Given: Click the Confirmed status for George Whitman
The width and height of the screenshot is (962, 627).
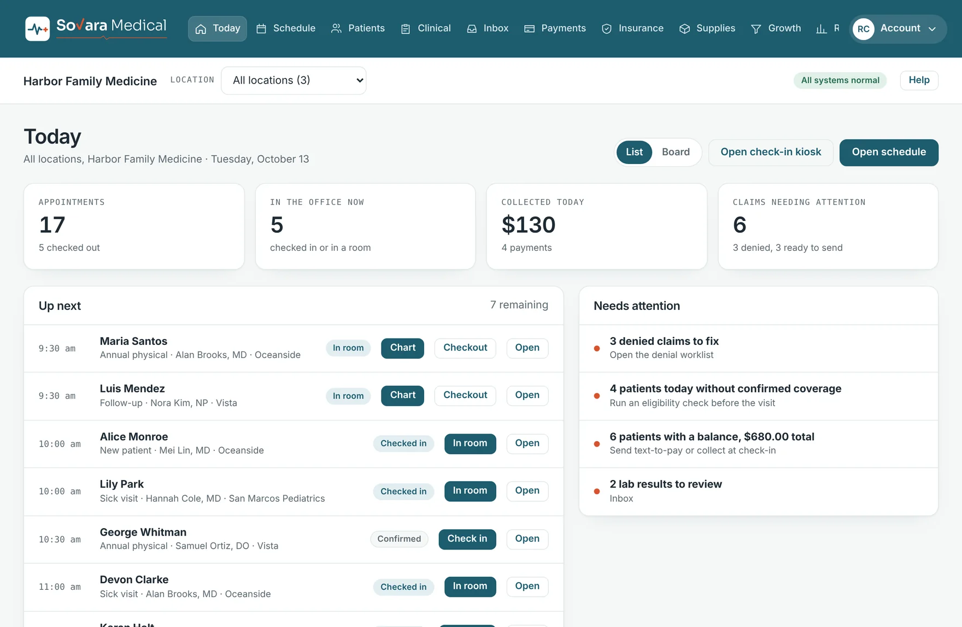Looking at the screenshot, I should (399, 539).
